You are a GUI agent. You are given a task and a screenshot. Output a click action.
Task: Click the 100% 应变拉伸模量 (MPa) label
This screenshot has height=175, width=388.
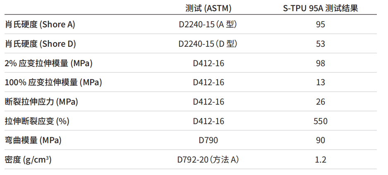53,82
